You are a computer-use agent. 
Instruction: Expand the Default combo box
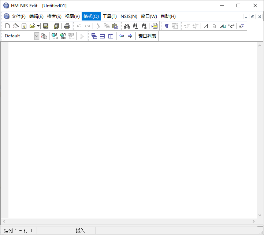click(x=37, y=36)
